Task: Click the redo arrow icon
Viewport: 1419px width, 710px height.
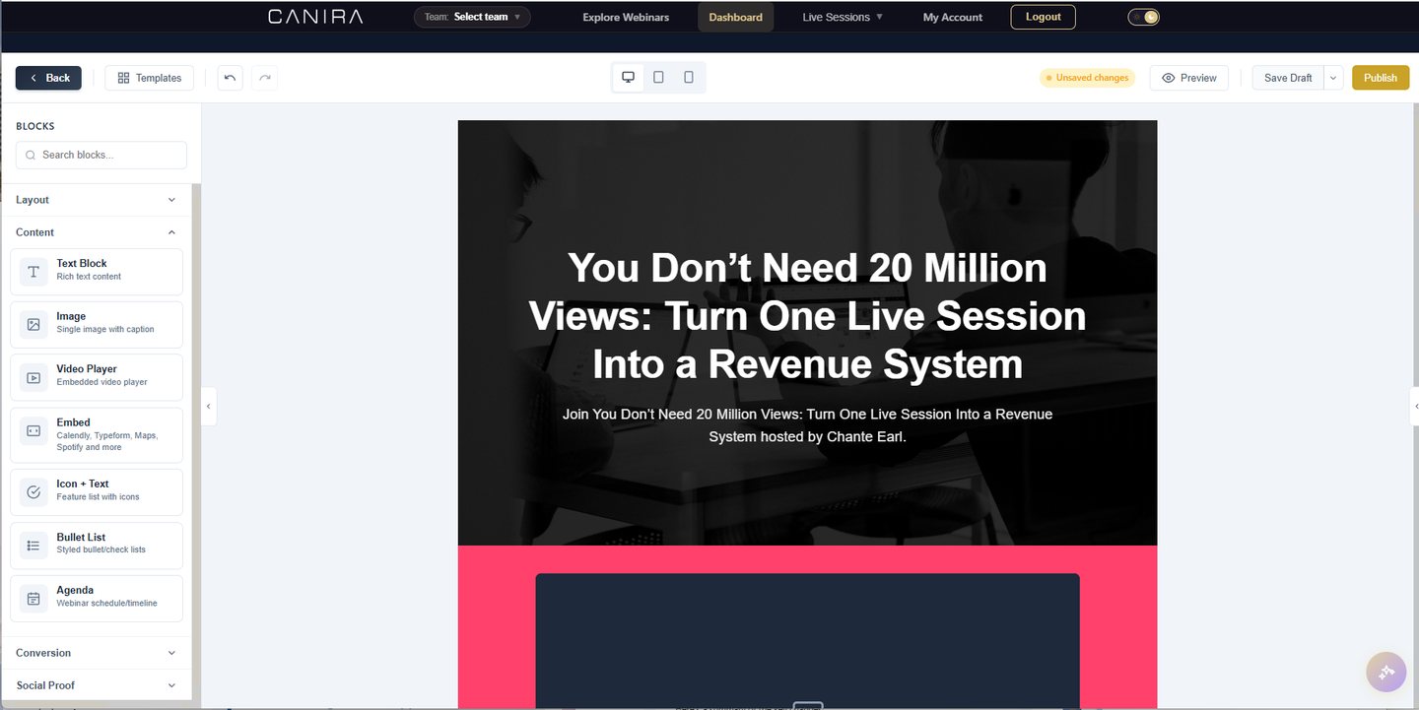Action: pos(265,78)
